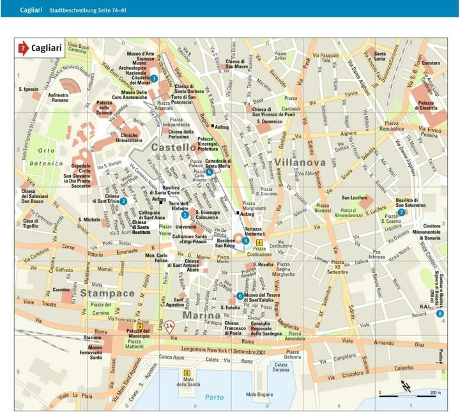Click blue marker 1 near Torre dell'Elefante

point(185,215)
